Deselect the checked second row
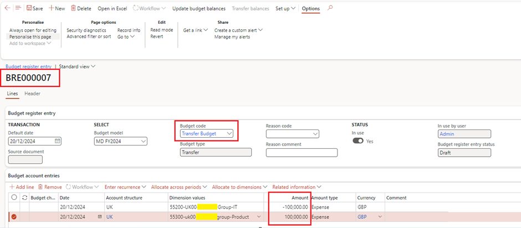This screenshot has width=521, height=228. 14,217
